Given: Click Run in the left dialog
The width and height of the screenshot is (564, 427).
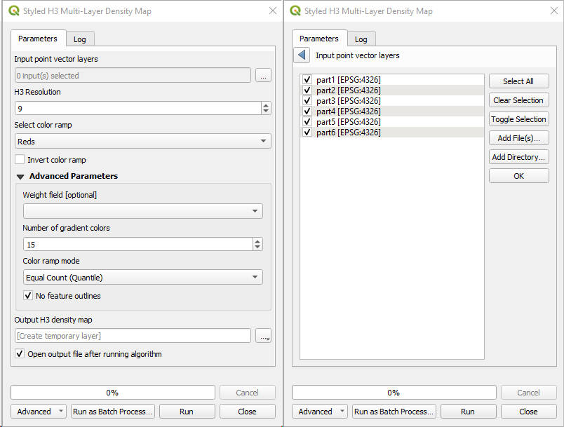Looking at the screenshot, I should (x=187, y=411).
